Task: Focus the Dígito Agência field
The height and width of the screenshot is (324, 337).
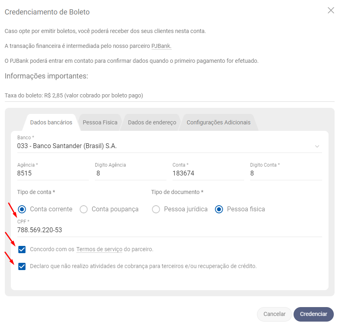Action: tap(130, 173)
